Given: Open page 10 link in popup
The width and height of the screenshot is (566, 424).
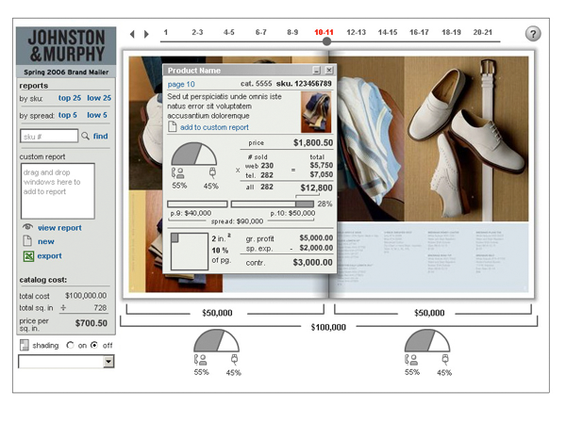Looking at the screenshot, I should (181, 84).
